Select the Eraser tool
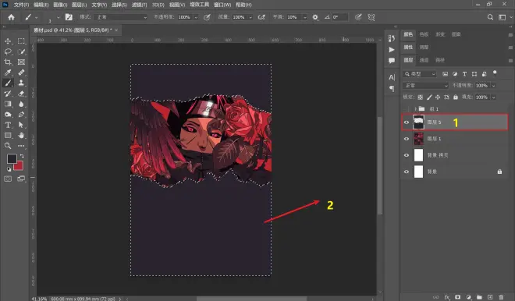 point(21,94)
